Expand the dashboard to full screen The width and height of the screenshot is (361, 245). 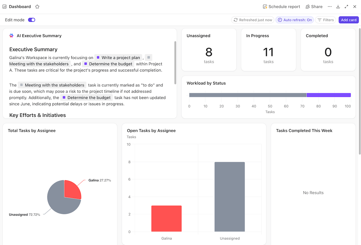pyautogui.click(x=346, y=6)
